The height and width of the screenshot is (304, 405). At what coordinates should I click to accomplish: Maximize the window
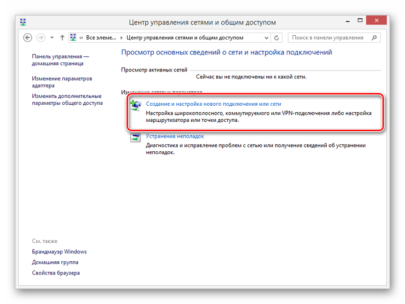click(x=360, y=20)
